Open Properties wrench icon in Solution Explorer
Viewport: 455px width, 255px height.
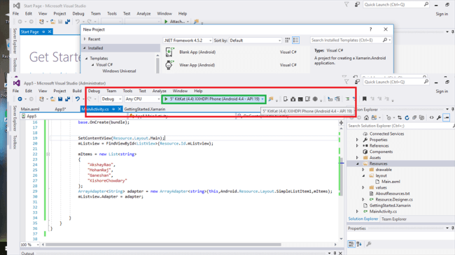tap(439, 117)
